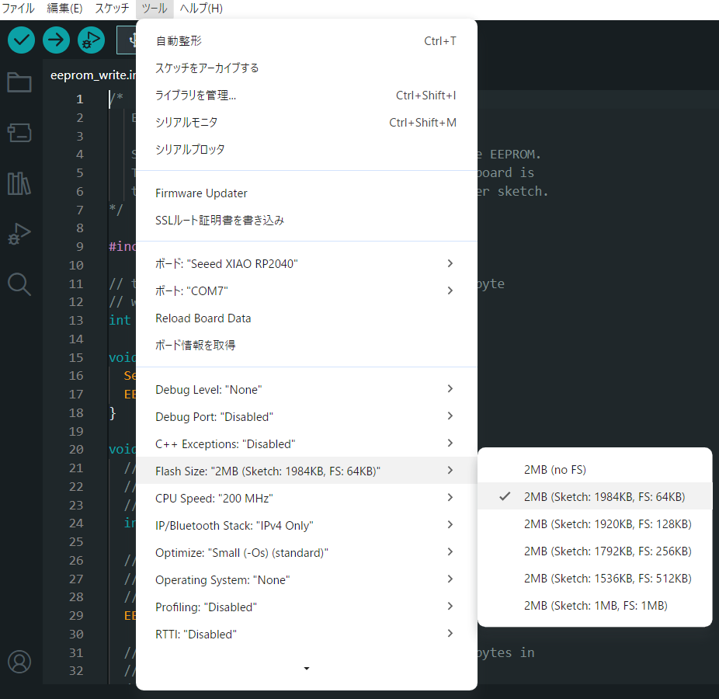Image resolution: width=719 pixels, height=699 pixels.
Task: Select シリアルモニタ from the tools menu
Action: (186, 123)
